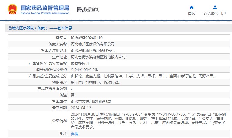Click the 备案人名称 label
Viewport: 232px width, 138px height.
[58, 44]
